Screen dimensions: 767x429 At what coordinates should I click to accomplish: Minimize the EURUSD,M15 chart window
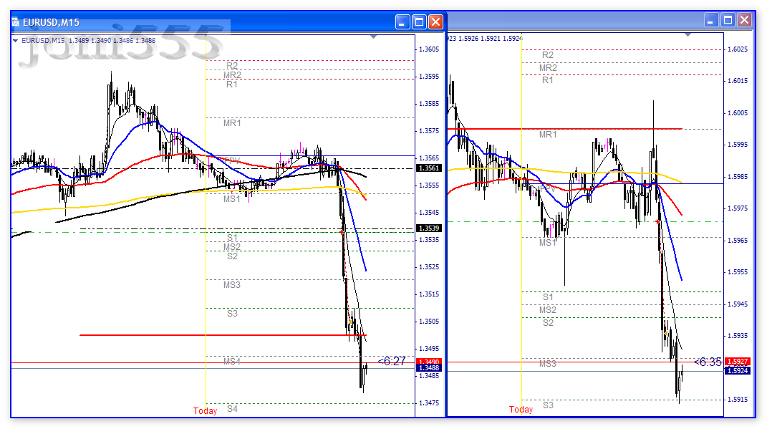click(402, 21)
